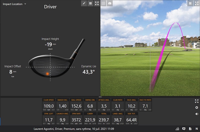The width and height of the screenshot is (200, 132).
Task: Click the report document icon
Action: [190, 129]
